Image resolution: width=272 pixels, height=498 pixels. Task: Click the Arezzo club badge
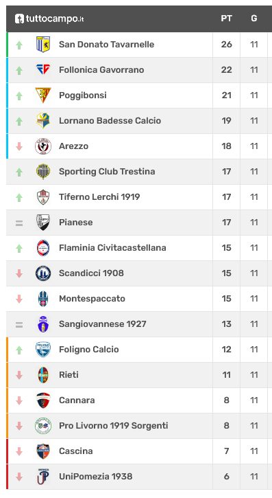click(43, 146)
